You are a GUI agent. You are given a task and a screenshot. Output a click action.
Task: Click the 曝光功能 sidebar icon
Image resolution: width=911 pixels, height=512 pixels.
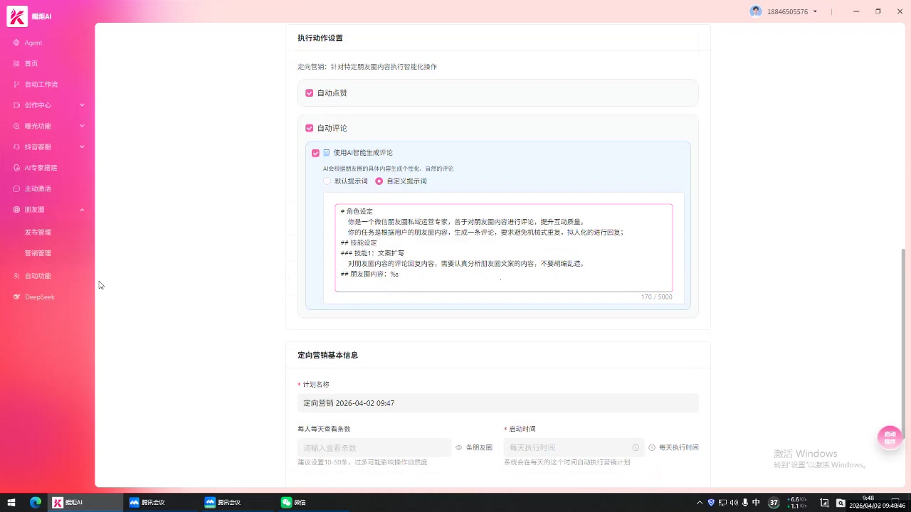(16, 126)
